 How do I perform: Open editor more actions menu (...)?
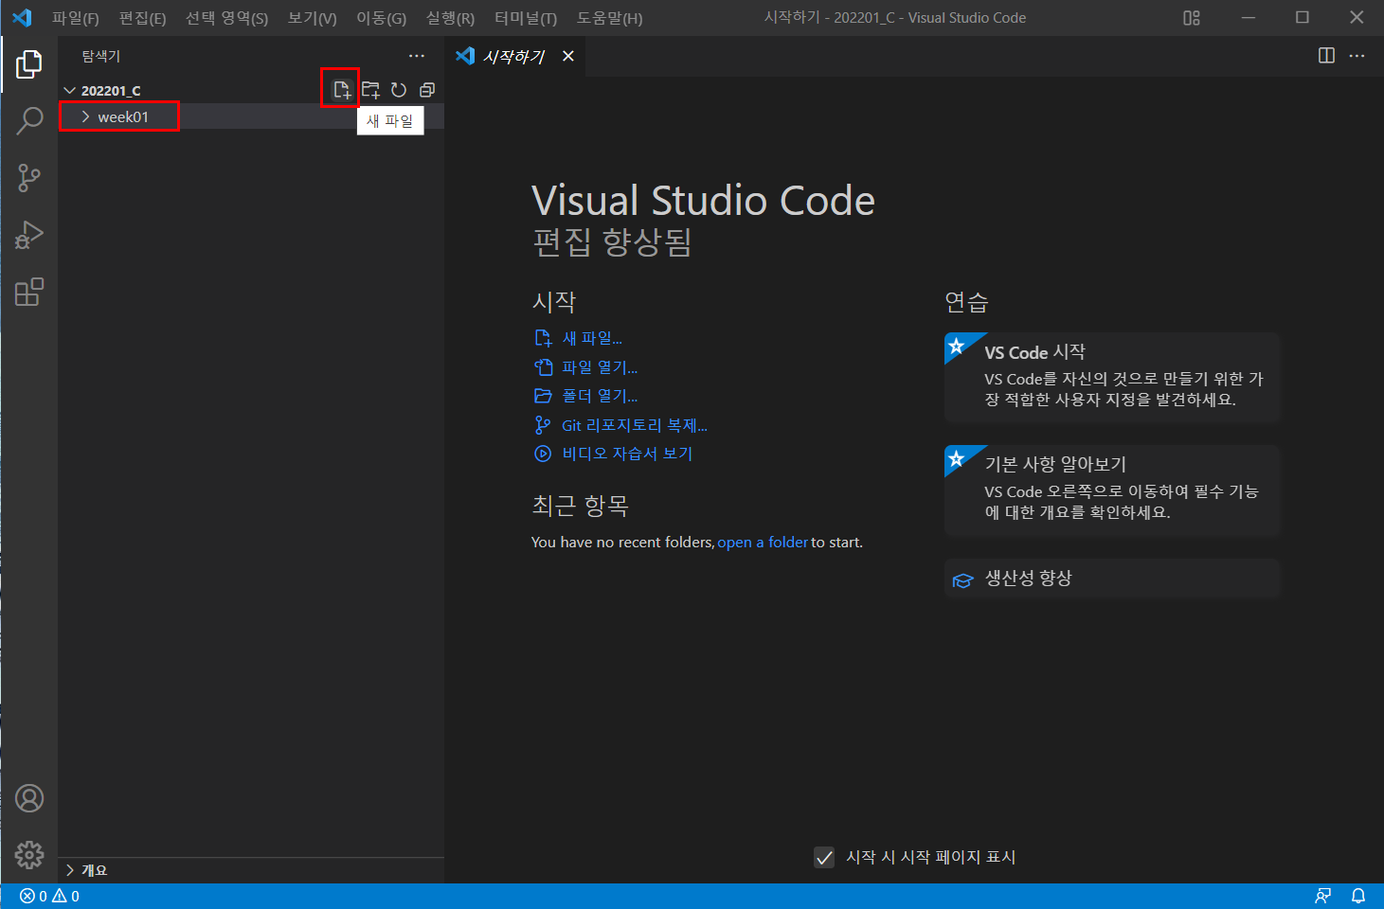pyautogui.click(x=1357, y=56)
